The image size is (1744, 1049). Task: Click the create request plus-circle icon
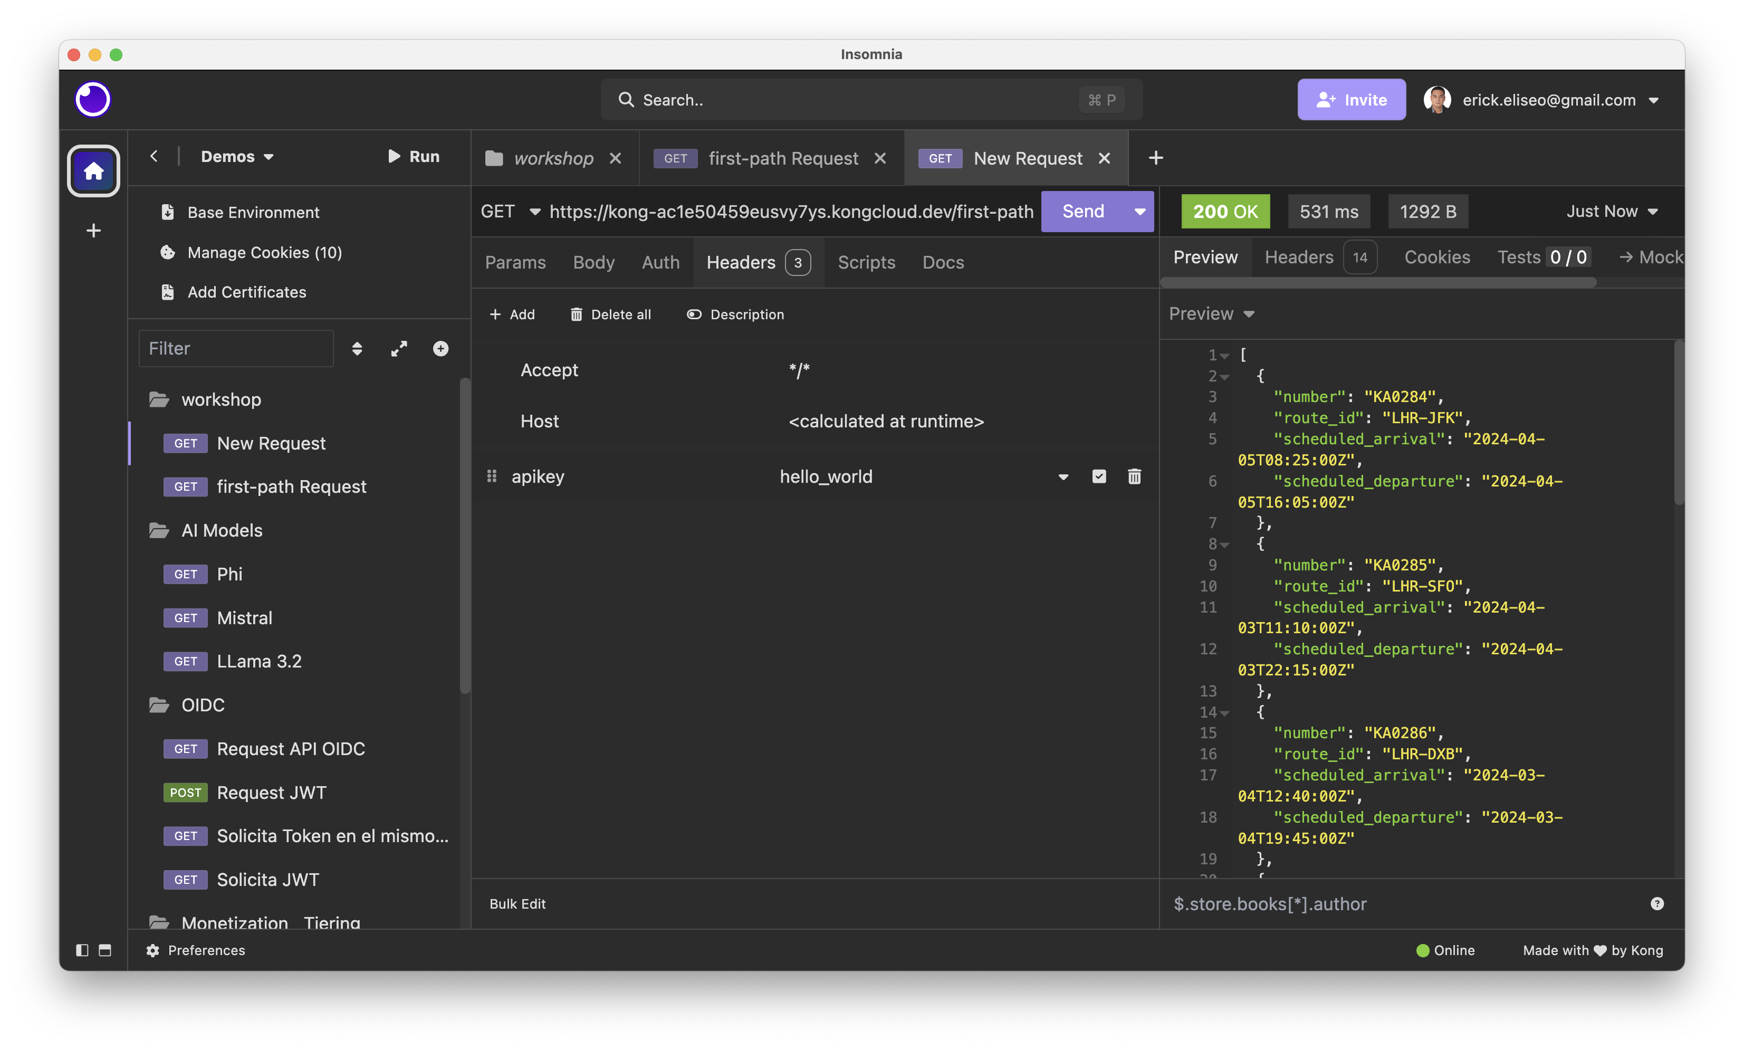click(440, 348)
